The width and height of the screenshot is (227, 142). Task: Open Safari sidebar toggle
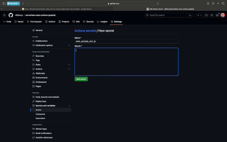coord(4,4)
